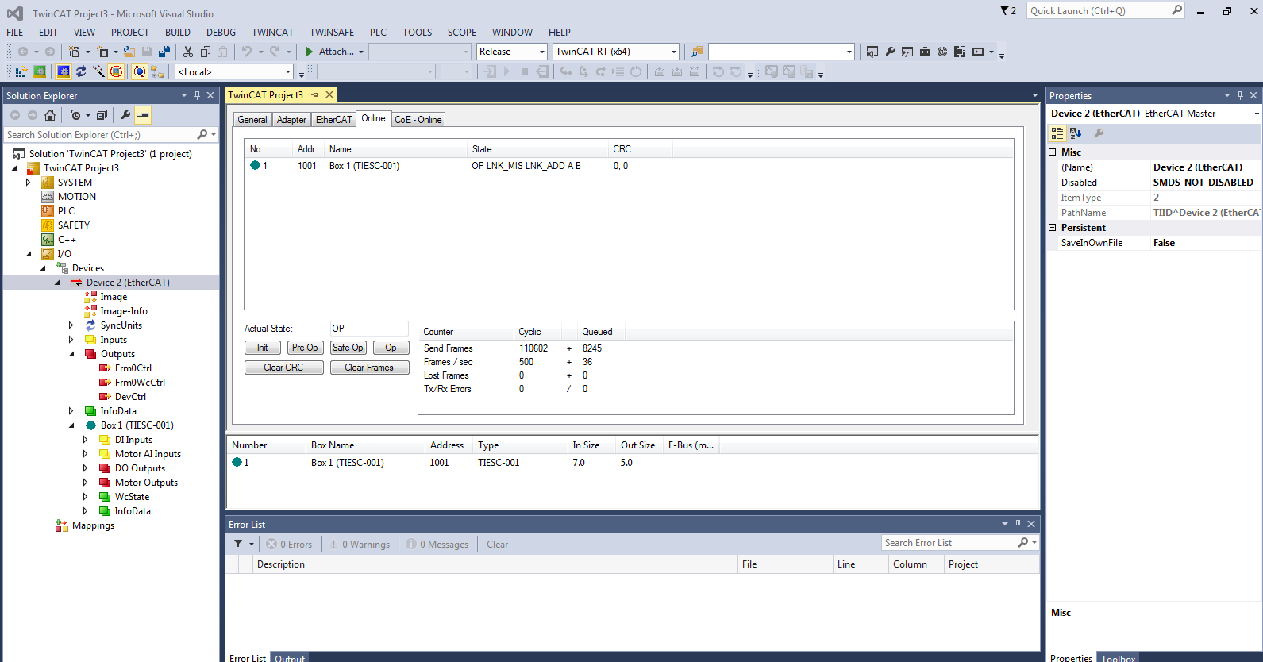Collapse the Device 2 (EtherCAT) node
Image resolution: width=1263 pixels, height=662 pixels.
(x=57, y=283)
